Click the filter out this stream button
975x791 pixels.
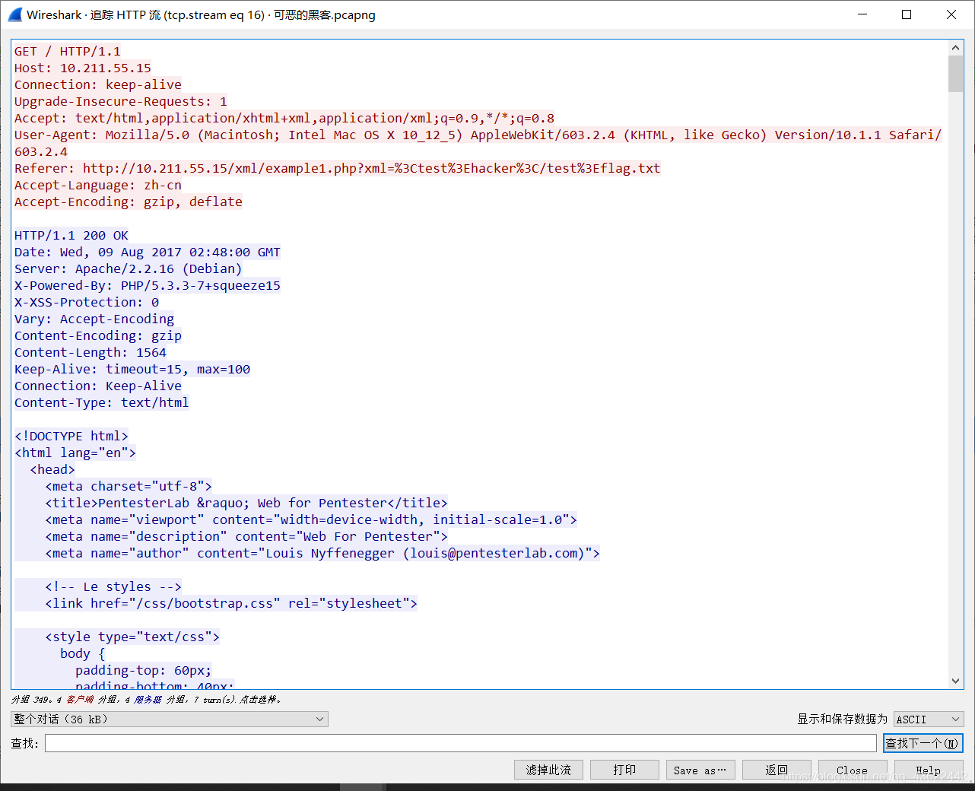click(548, 770)
